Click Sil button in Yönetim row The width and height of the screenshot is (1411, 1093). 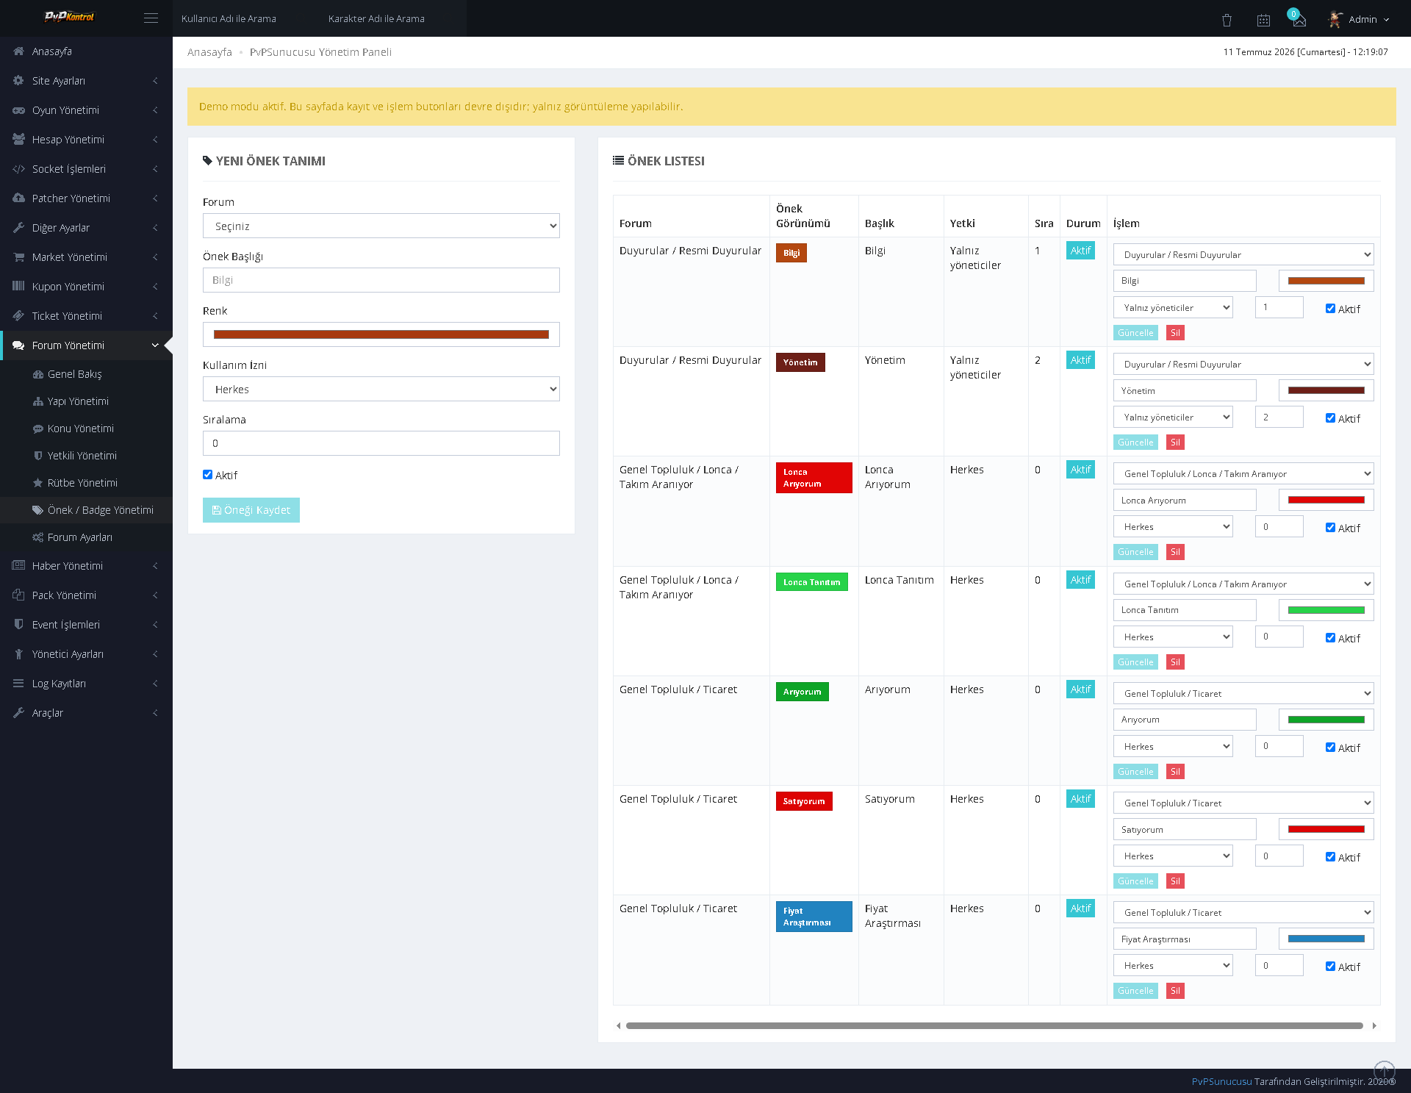1175,442
